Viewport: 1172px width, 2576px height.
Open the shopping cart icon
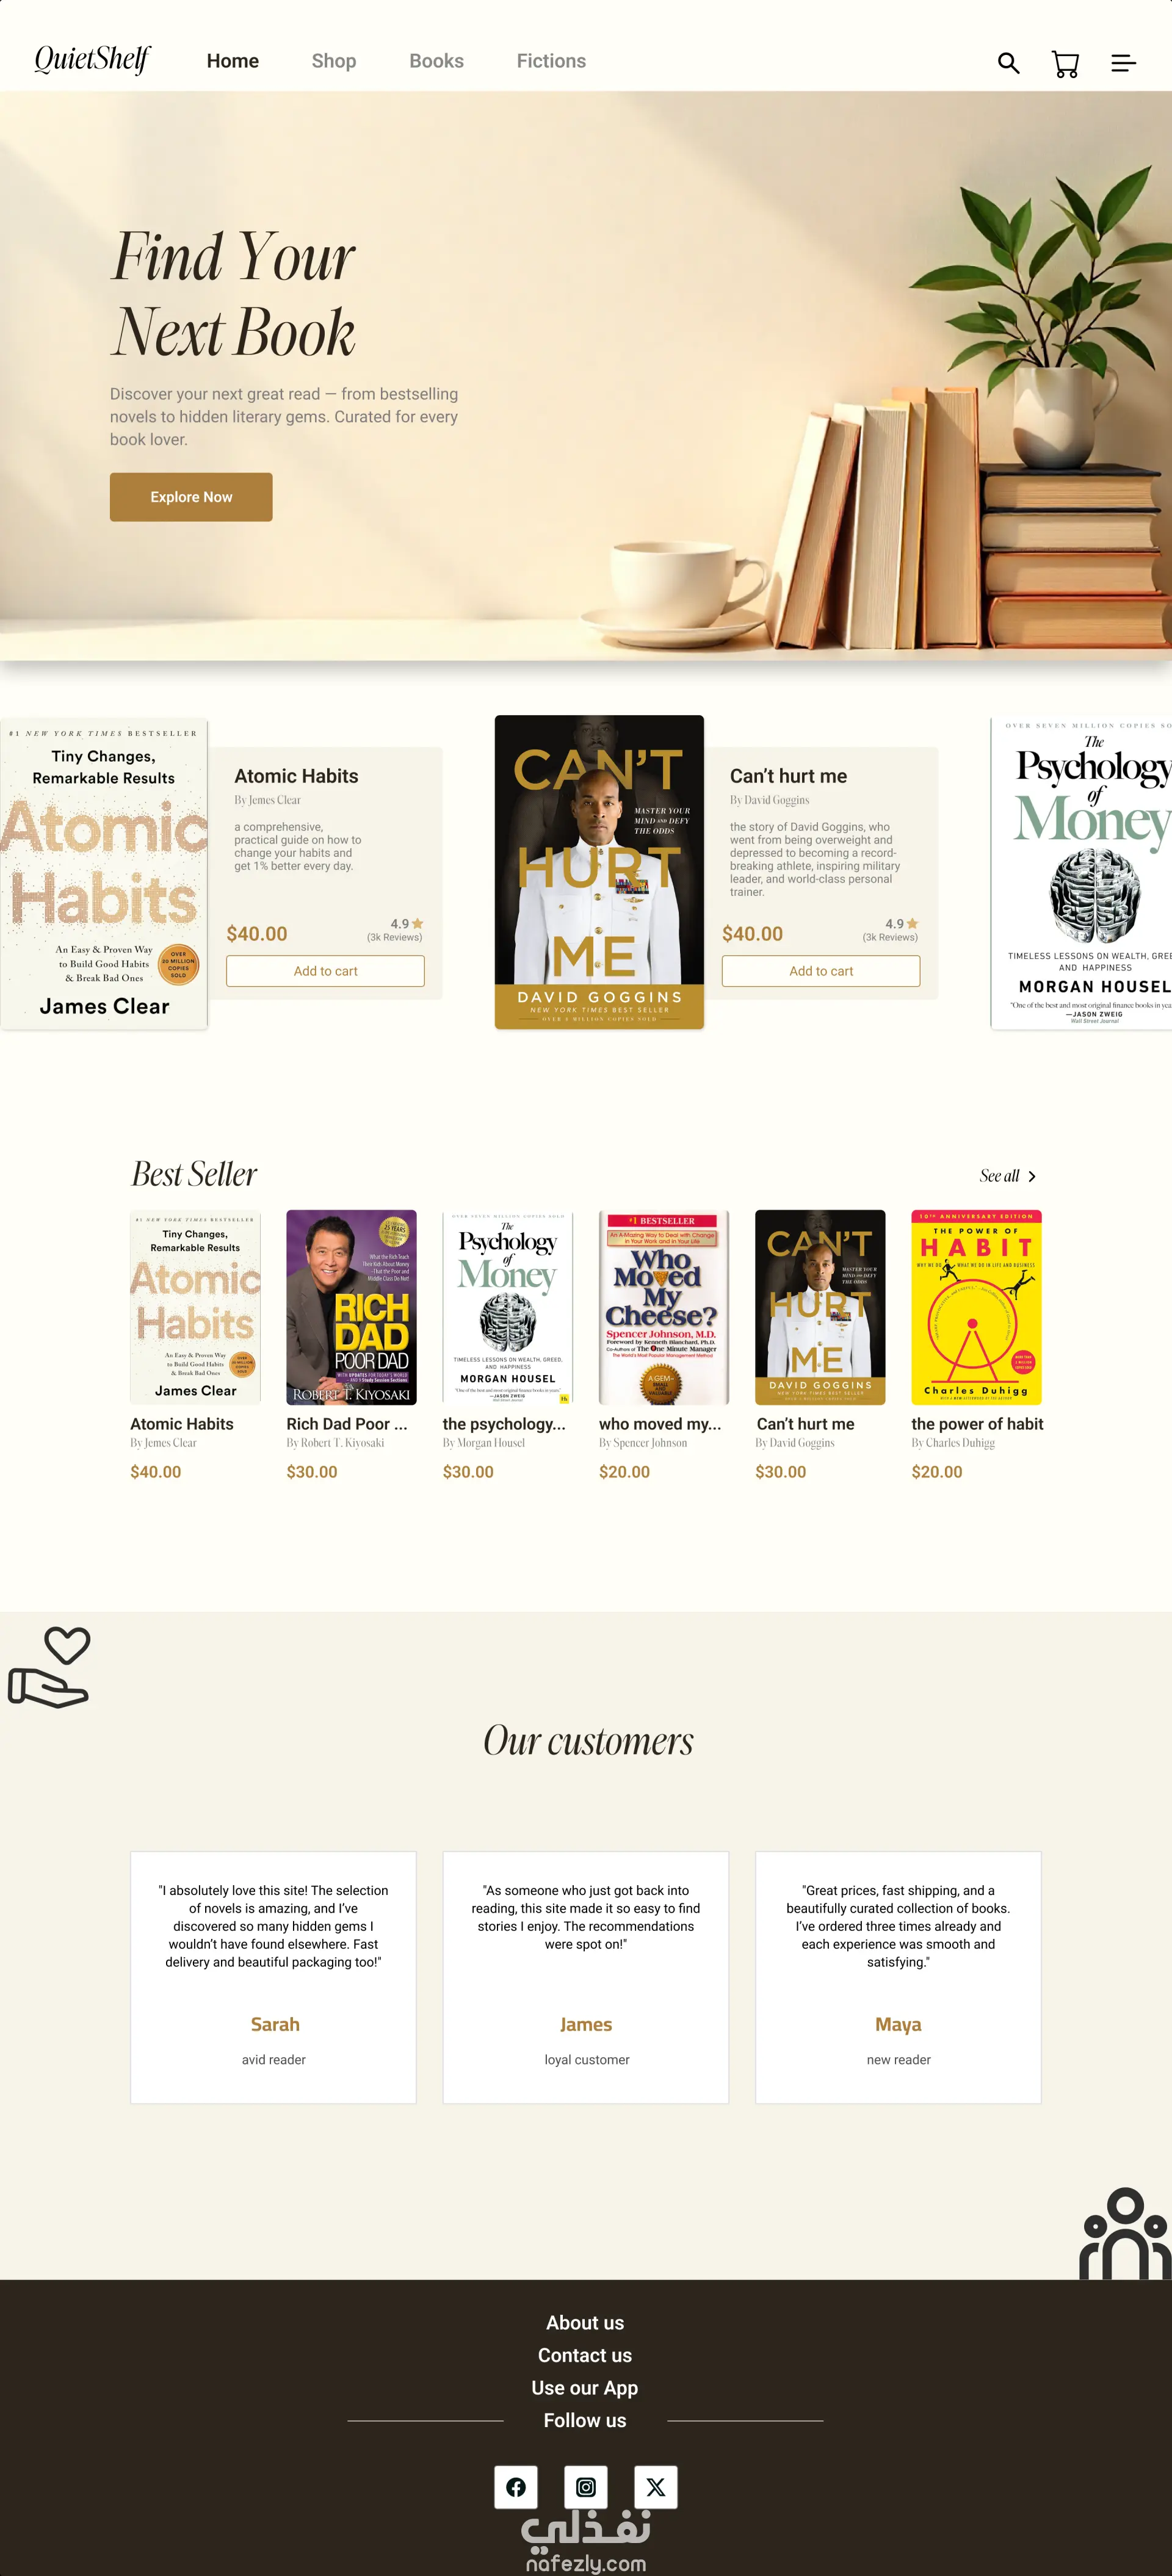point(1065,64)
